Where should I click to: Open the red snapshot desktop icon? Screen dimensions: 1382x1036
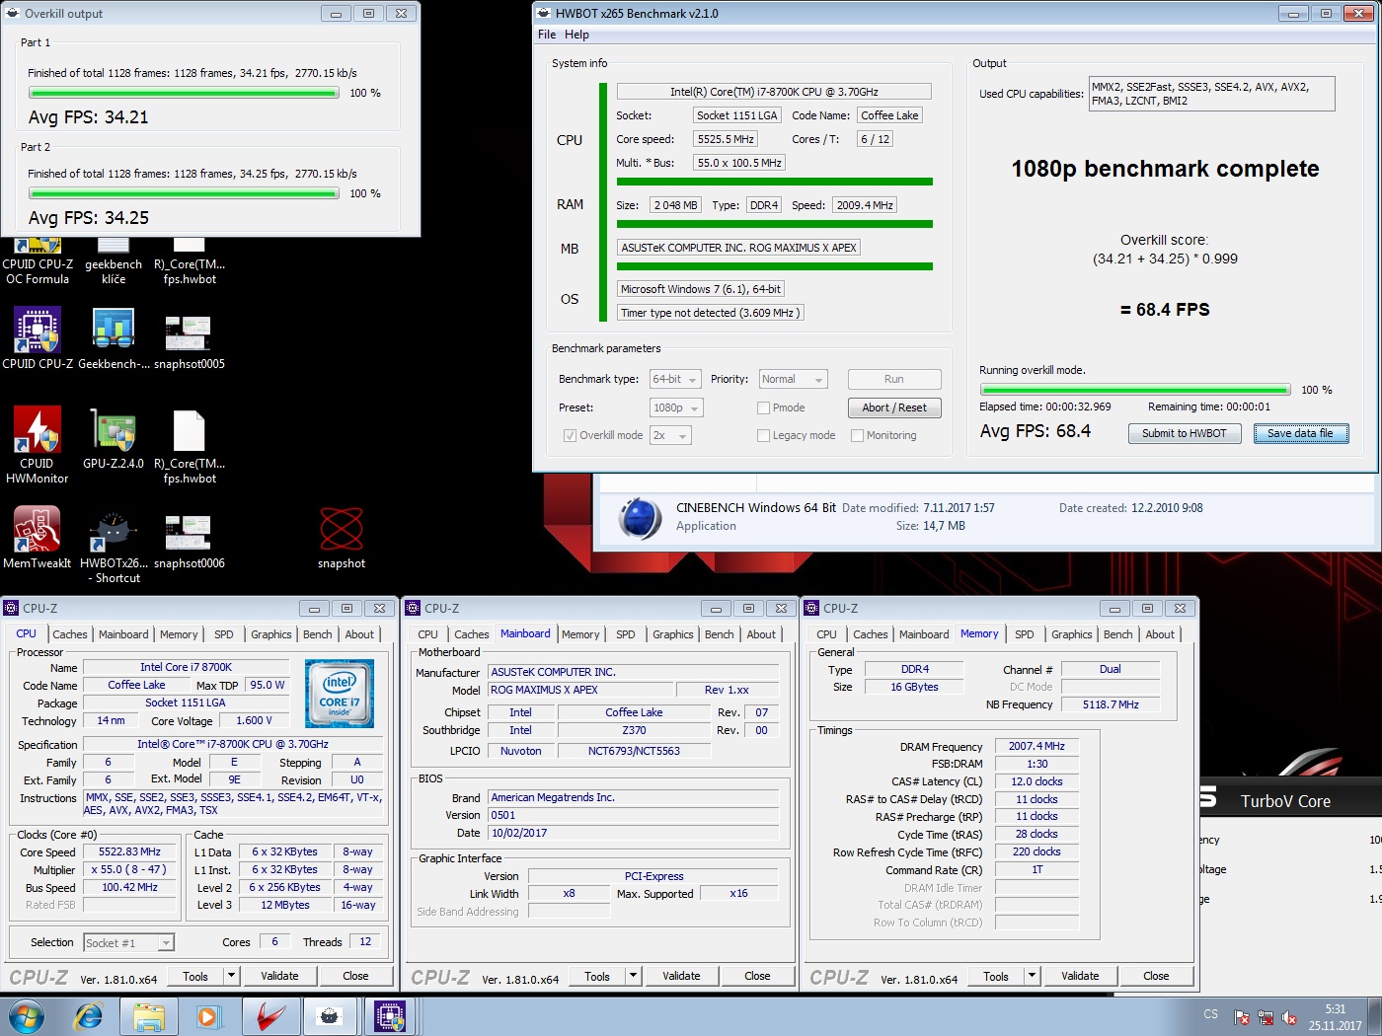342,538
